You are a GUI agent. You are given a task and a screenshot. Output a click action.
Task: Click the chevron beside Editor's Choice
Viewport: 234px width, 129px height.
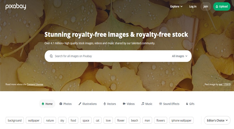(x=227, y=120)
